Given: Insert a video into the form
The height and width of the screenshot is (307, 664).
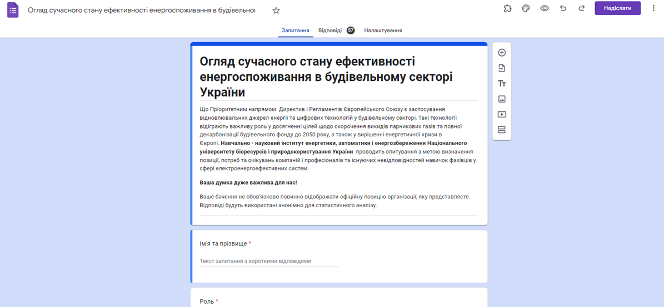Looking at the screenshot, I should (502, 115).
